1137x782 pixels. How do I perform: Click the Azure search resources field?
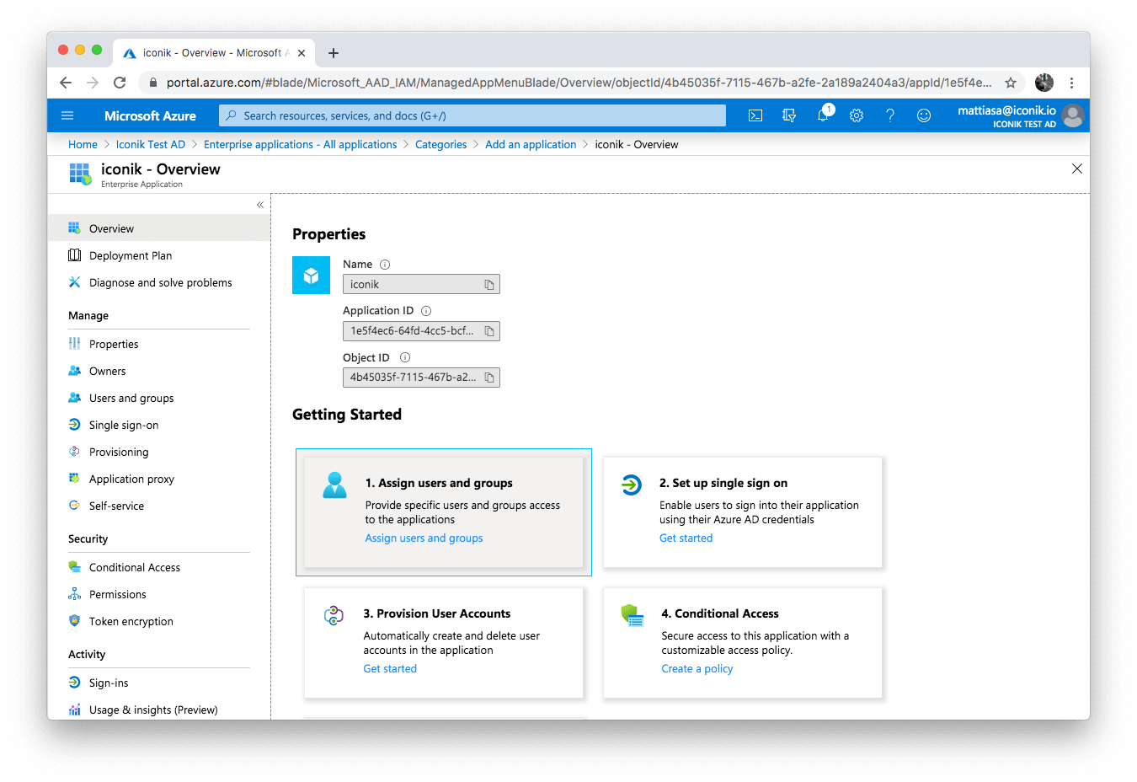click(x=472, y=115)
